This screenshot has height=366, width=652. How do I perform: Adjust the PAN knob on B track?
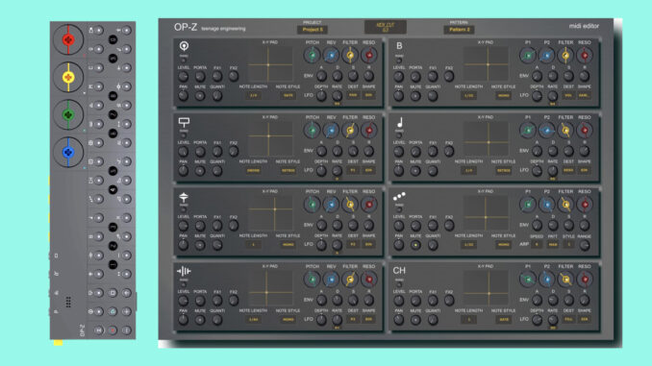(399, 96)
